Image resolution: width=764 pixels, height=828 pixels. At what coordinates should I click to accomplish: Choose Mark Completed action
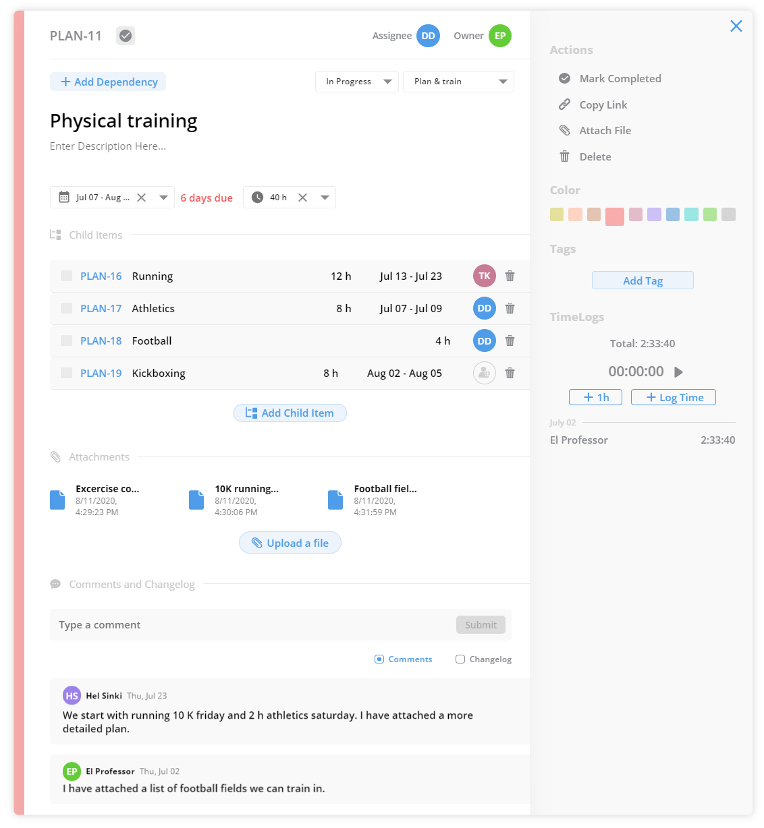(610, 78)
